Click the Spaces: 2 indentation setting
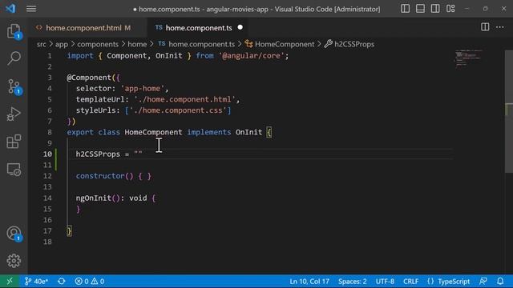The image size is (513, 288). [x=353, y=281]
